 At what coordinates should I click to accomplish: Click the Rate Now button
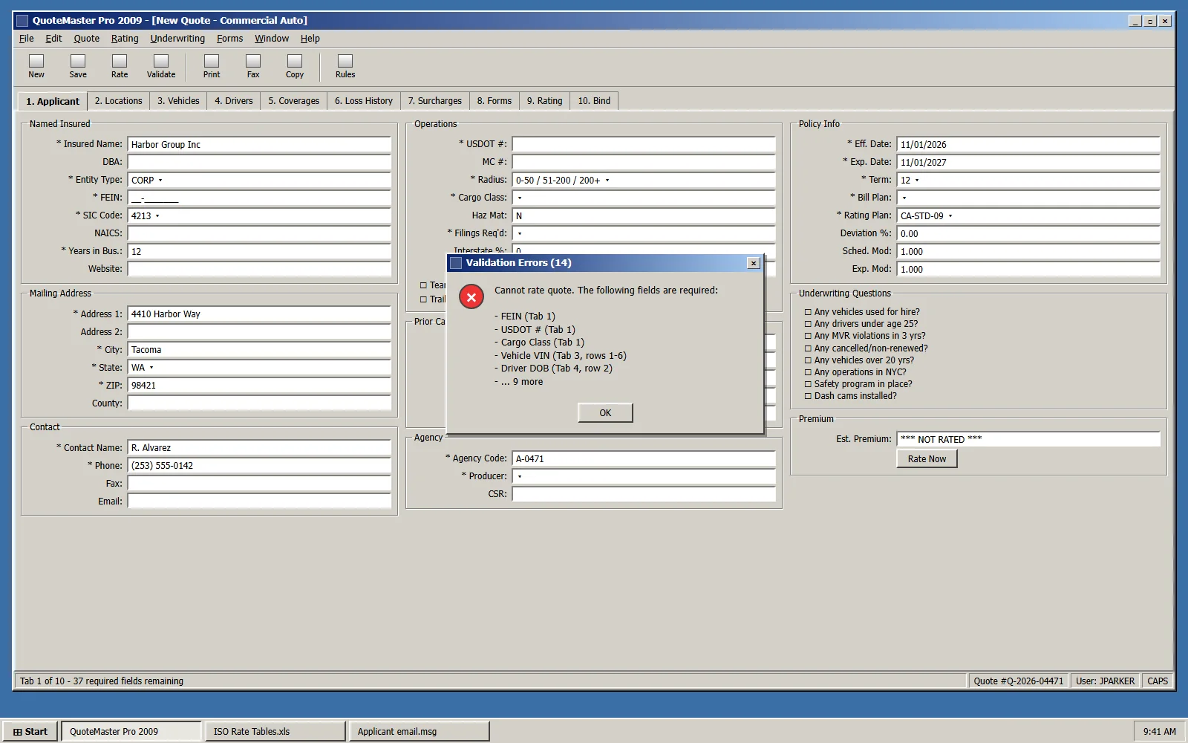pyautogui.click(x=927, y=459)
